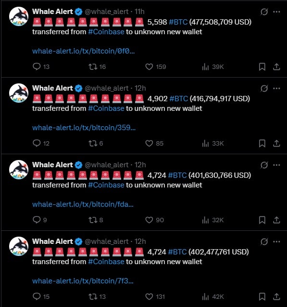This screenshot has height=307, width=287.
Task: Open #Coinbase hashtag in the top tweet
Action: (x=106, y=32)
